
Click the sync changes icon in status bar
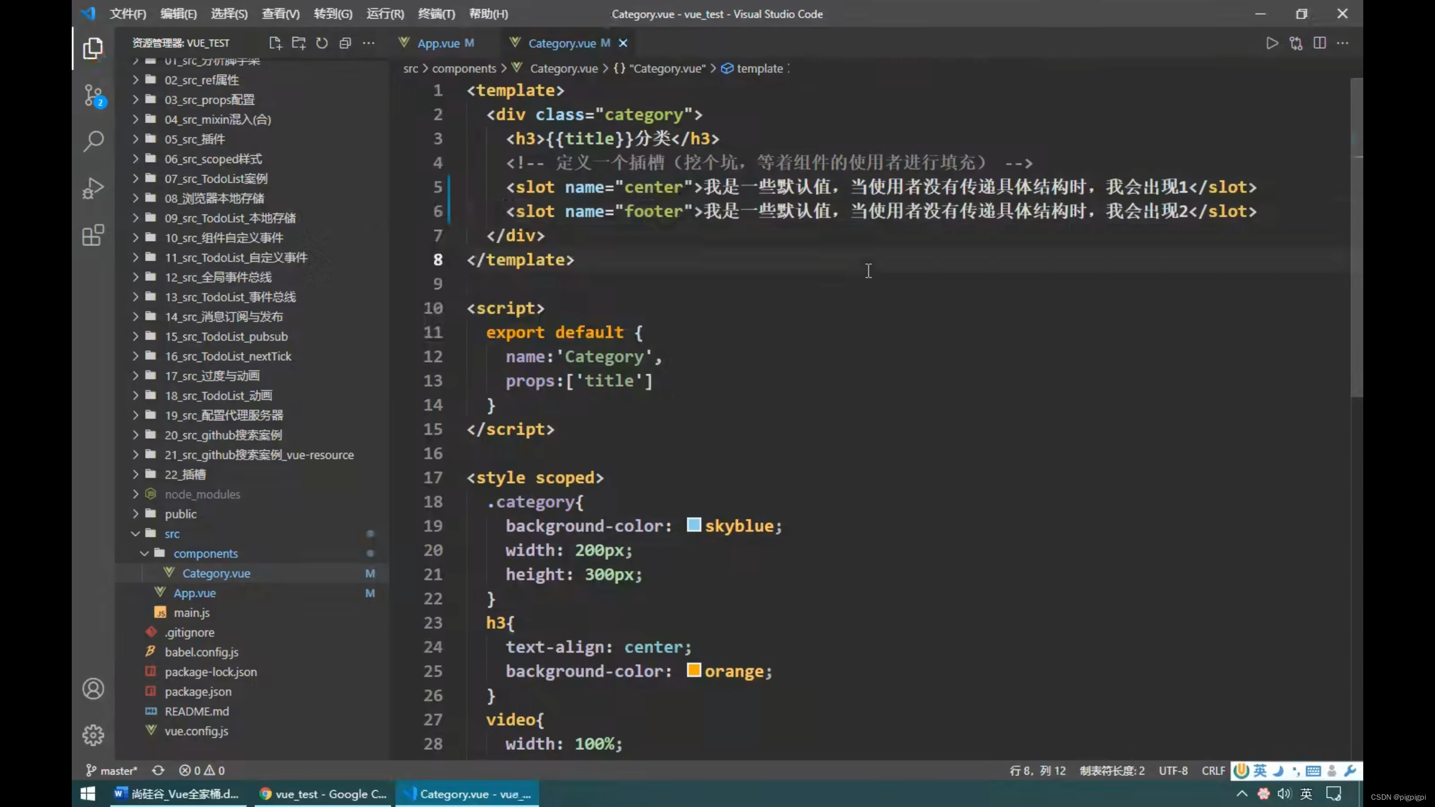(158, 771)
